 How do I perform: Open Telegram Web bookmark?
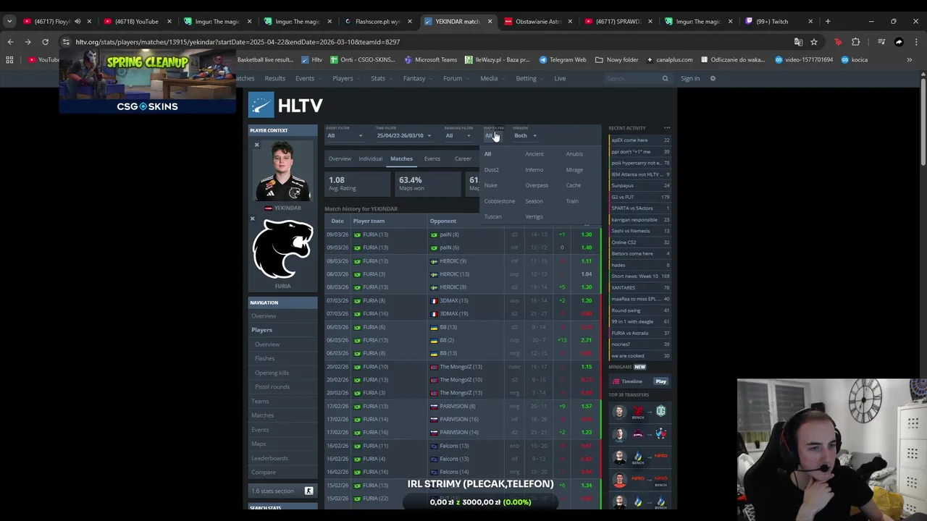(x=562, y=59)
